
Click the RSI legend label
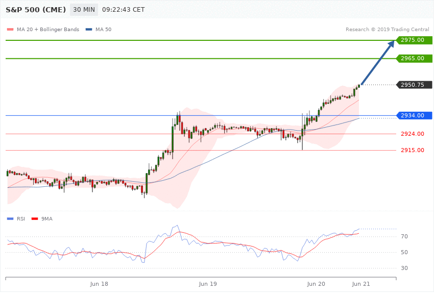(21, 219)
